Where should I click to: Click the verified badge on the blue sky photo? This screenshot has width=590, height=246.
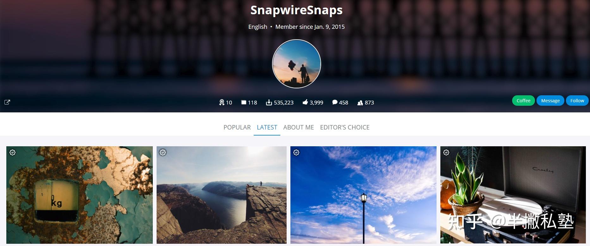tap(296, 152)
